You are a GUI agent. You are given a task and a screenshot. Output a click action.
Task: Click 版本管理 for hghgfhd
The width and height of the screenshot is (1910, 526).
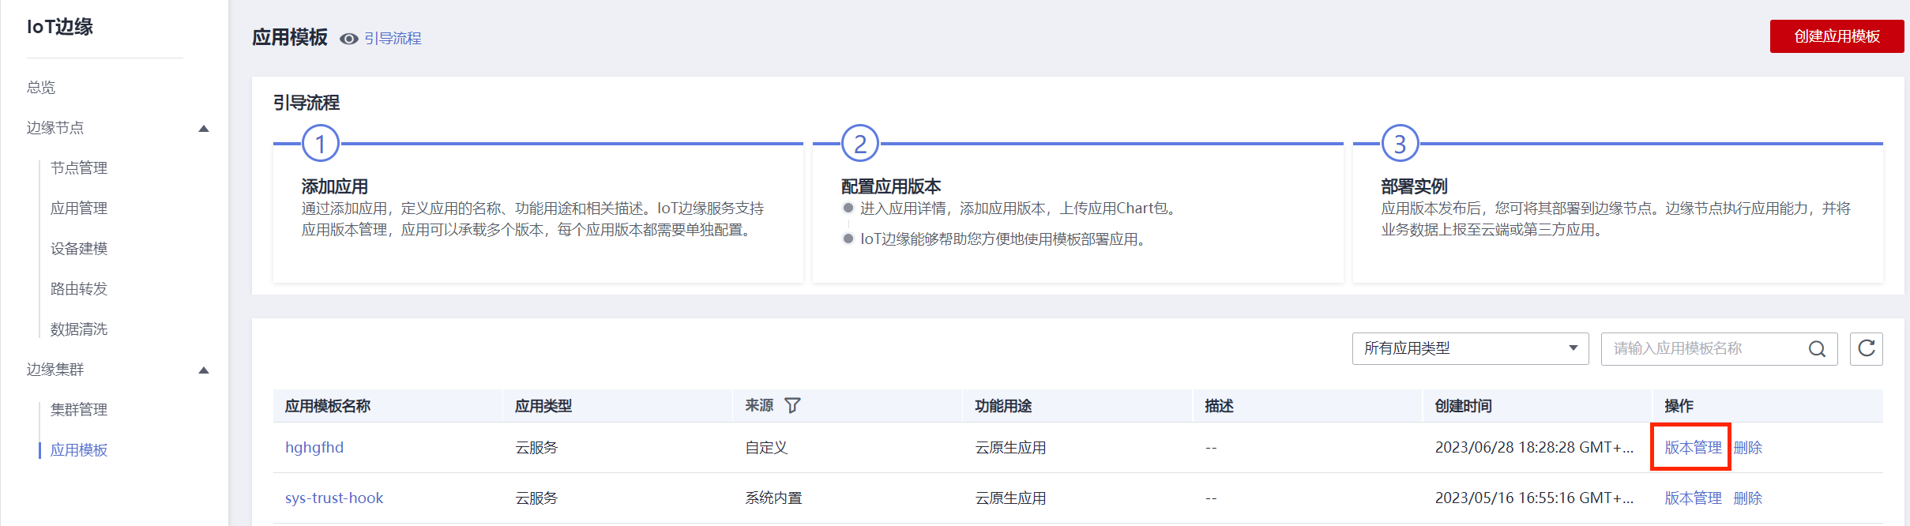(x=1693, y=447)
